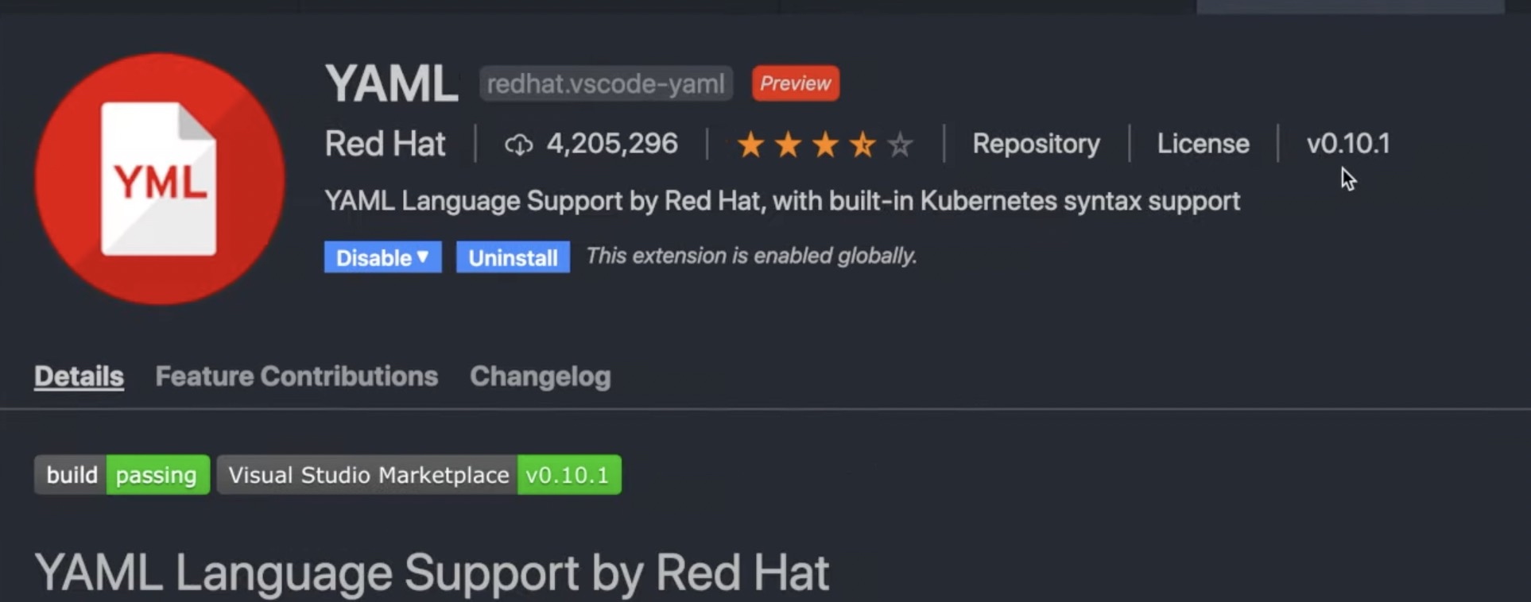
Task: Open the Feature Contributions tab
Action: pyautogui.click(x=297, y=376)
